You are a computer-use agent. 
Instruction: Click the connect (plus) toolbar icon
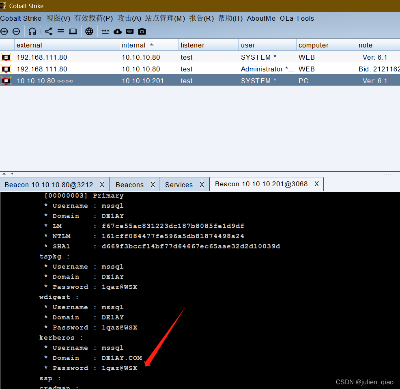(x=4, y=32)
